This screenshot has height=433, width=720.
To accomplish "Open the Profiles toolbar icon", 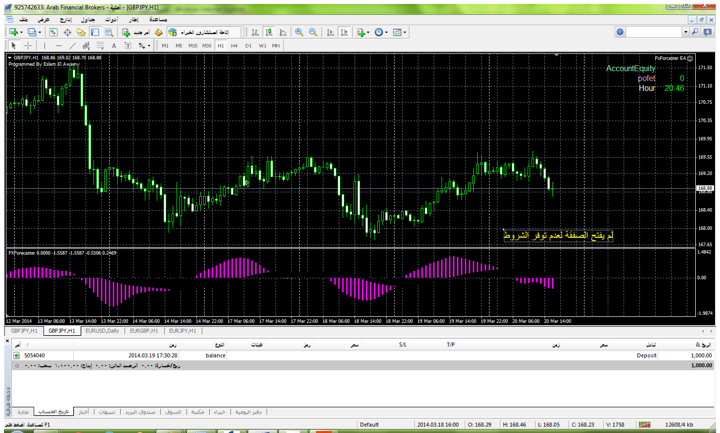I will 32,32.
